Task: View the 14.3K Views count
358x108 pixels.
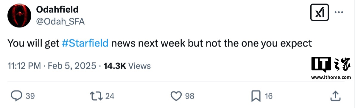Action: point(127,66)
